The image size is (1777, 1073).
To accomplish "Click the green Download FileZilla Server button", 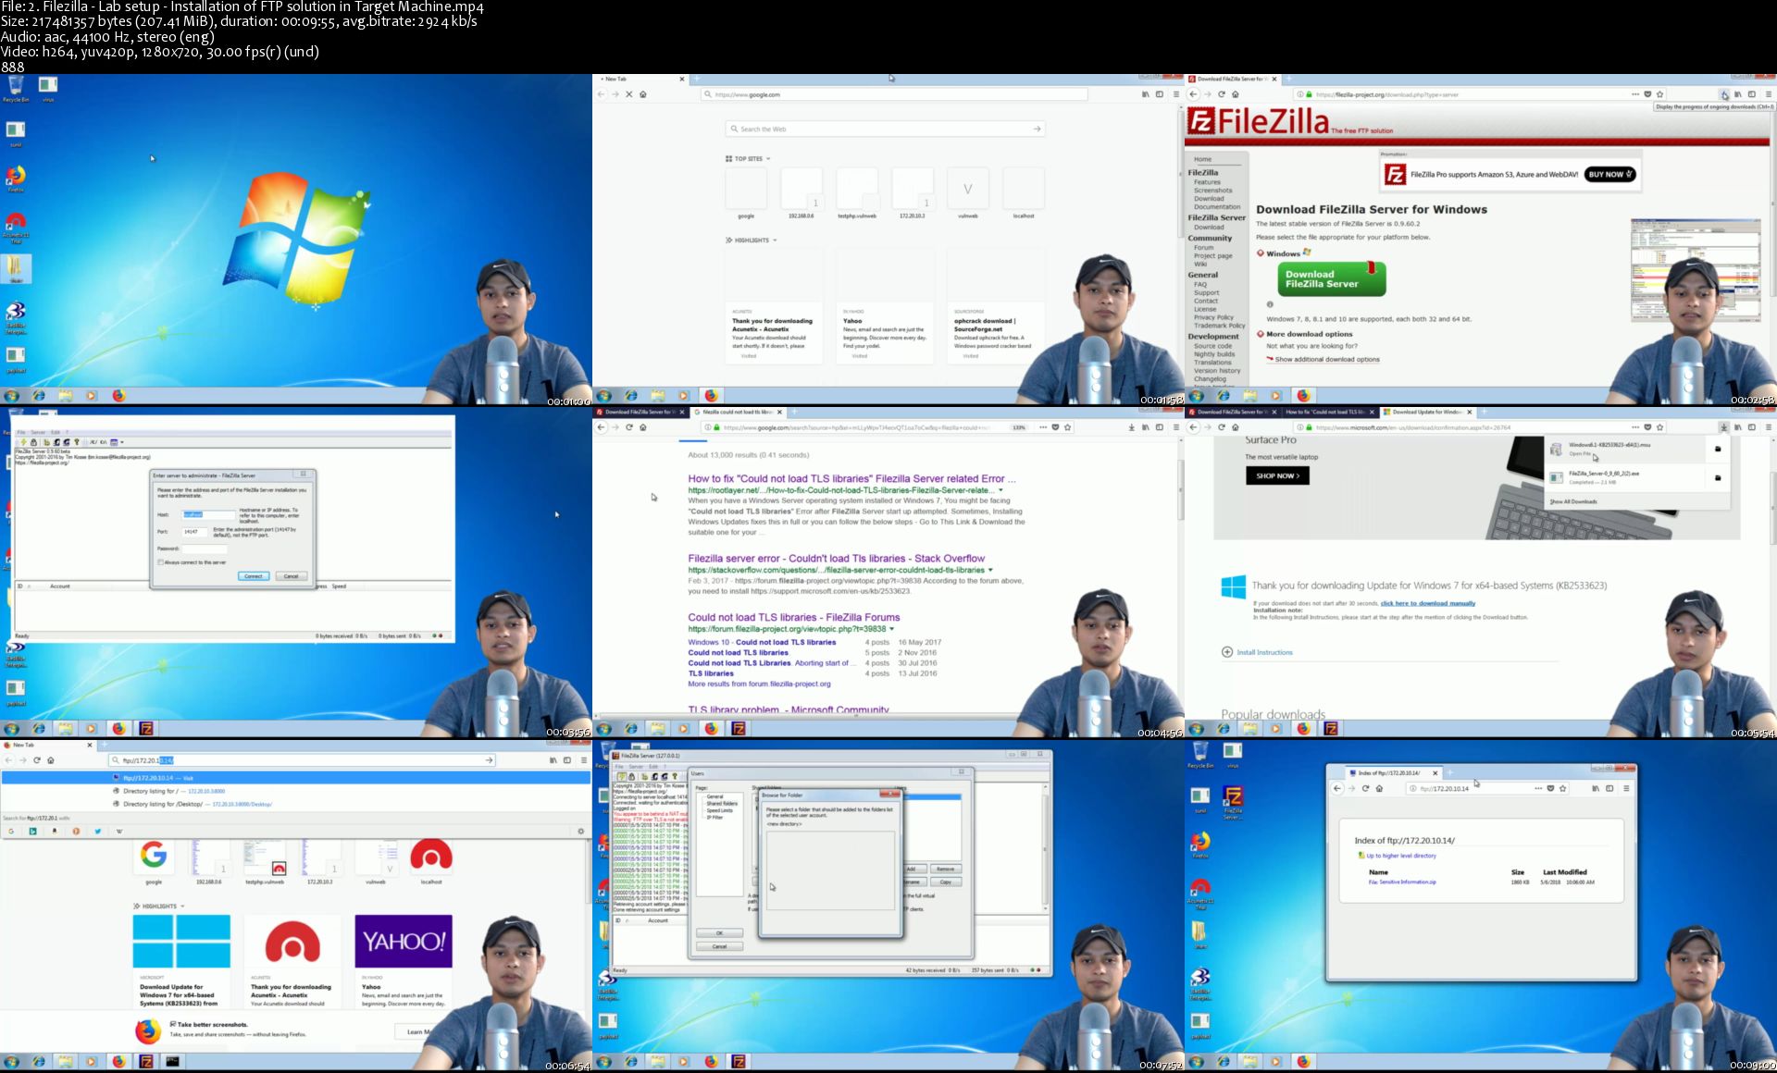I will (1331, 279).
